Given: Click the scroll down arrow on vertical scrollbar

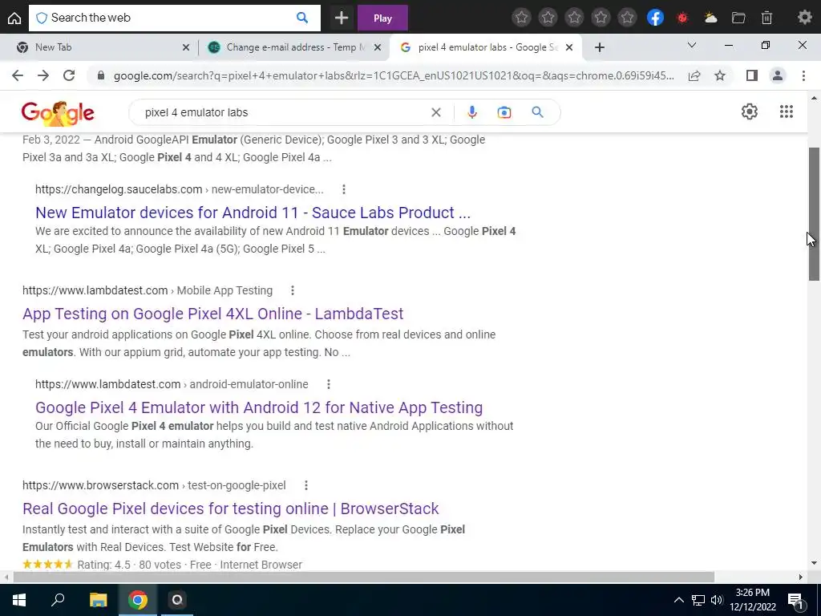Looking at the screenshot, I should [x=814, y=563].
